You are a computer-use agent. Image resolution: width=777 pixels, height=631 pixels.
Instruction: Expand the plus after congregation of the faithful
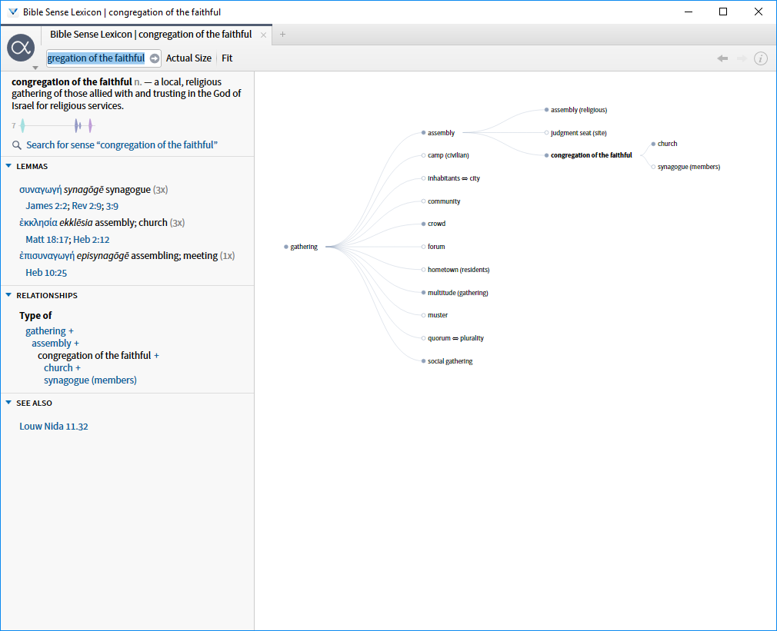tap(157, 356)
